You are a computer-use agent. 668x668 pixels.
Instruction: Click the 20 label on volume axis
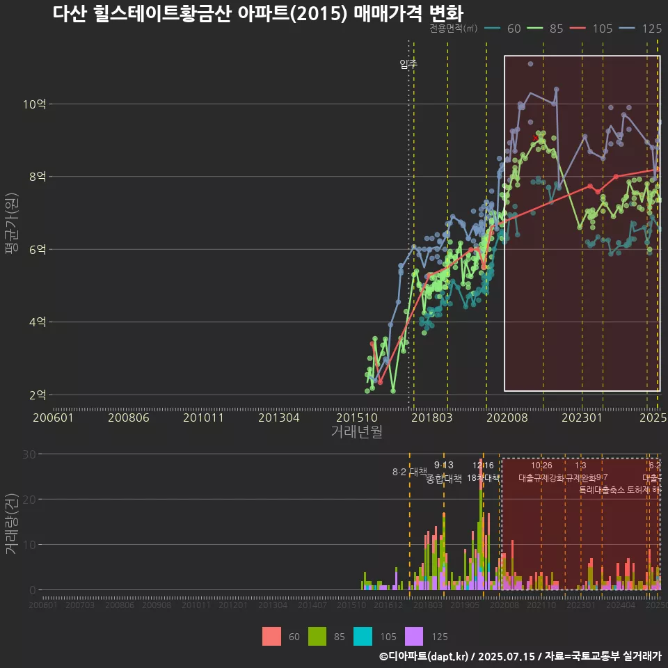[29, 500]
